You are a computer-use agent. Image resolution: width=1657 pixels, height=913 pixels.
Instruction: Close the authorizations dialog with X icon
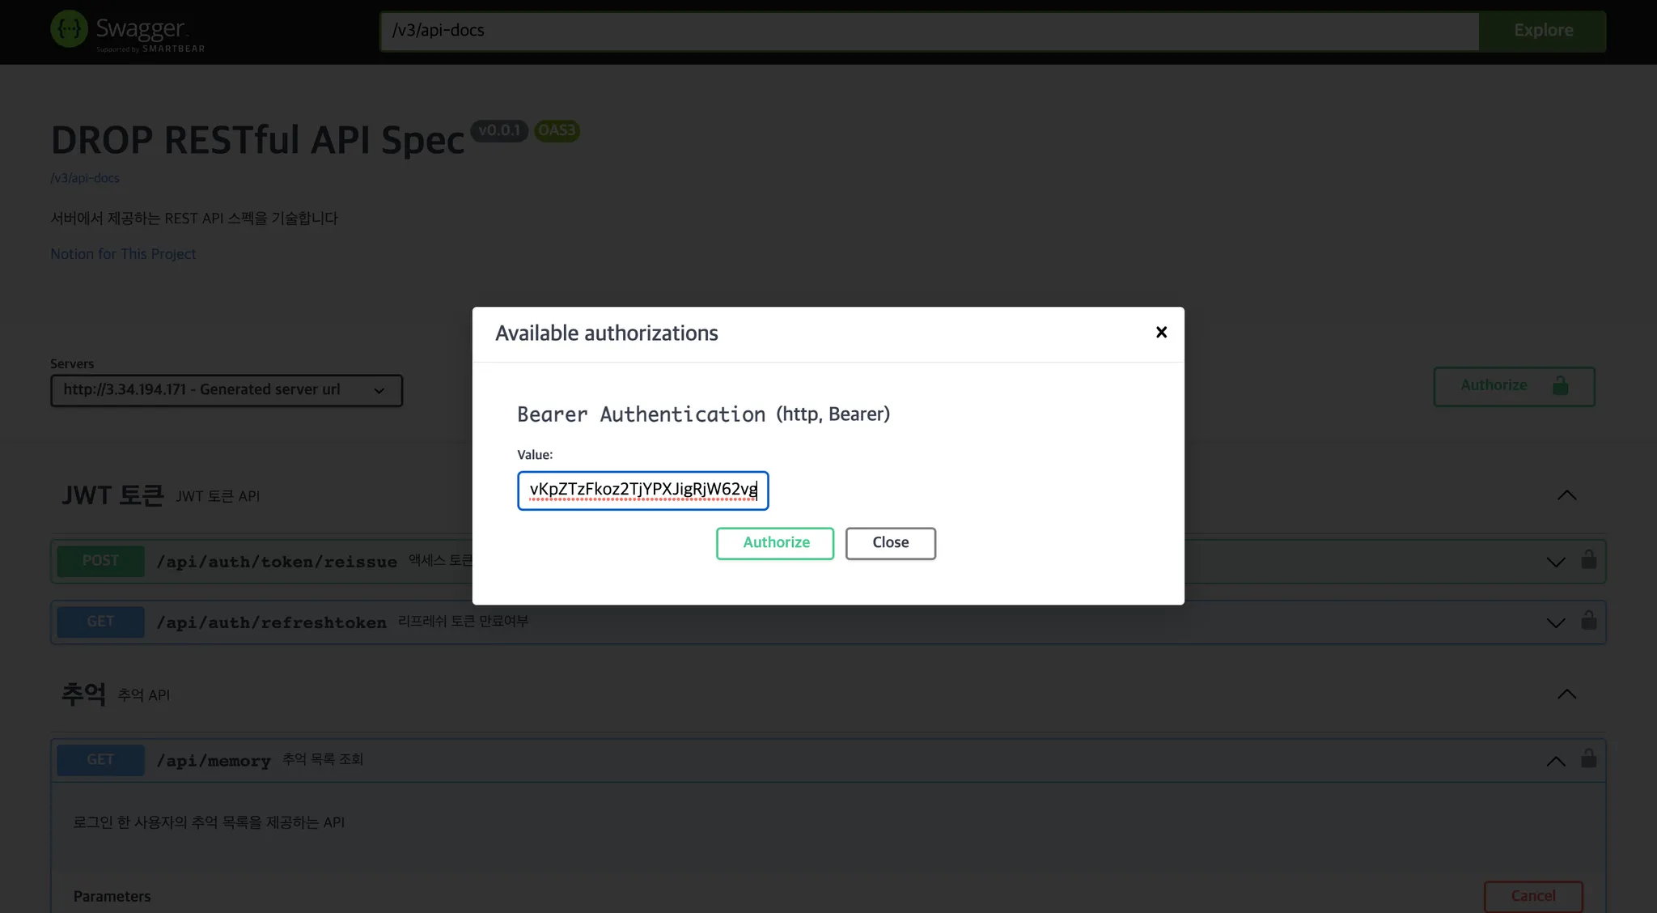point(1161,332)
